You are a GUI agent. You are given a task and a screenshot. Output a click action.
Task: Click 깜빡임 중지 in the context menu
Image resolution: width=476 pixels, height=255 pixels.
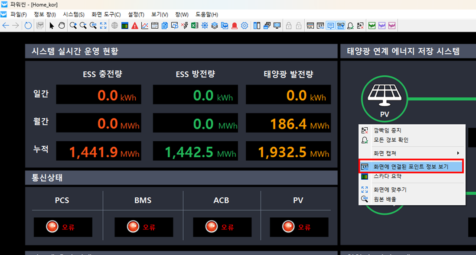click(387, 130)
